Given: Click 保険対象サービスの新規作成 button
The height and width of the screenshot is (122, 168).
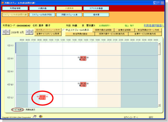Looking at the screenshot, I should pos(112,34).
